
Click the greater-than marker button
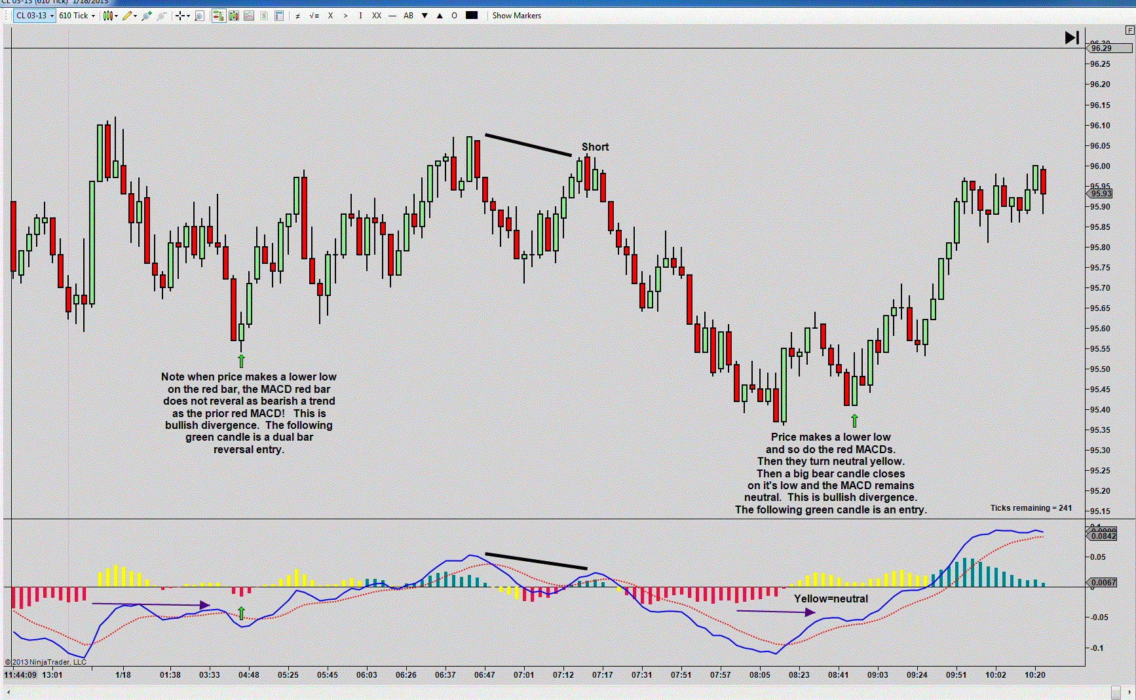pos(345,16)
